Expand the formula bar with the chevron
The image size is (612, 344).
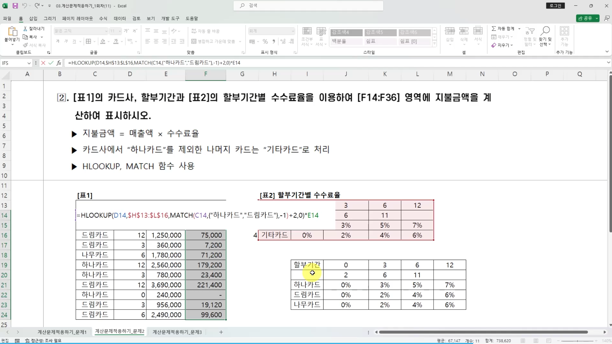tap(608, 63)
